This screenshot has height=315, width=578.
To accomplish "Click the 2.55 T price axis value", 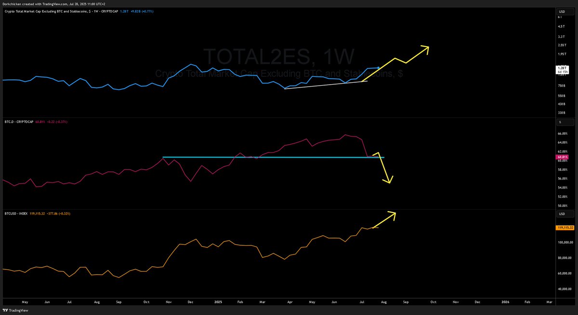I will click(562, 45).
